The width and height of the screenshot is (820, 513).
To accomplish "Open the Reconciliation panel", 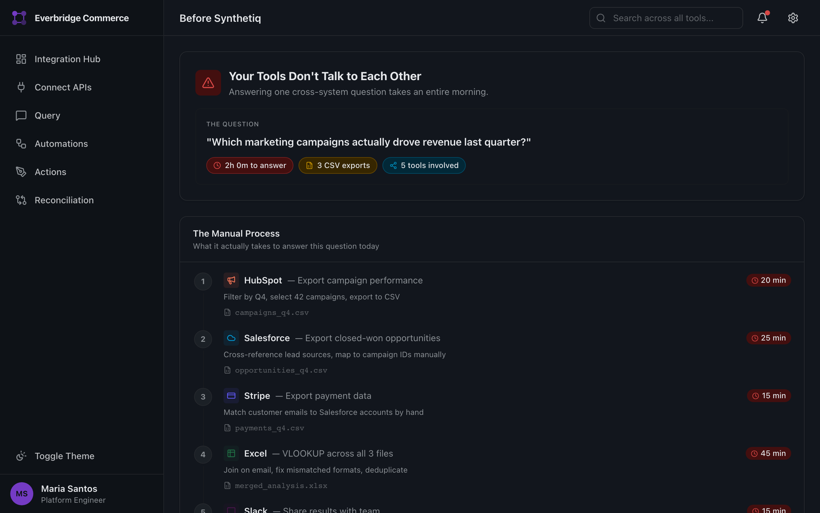I will click(x=64, y=200).
